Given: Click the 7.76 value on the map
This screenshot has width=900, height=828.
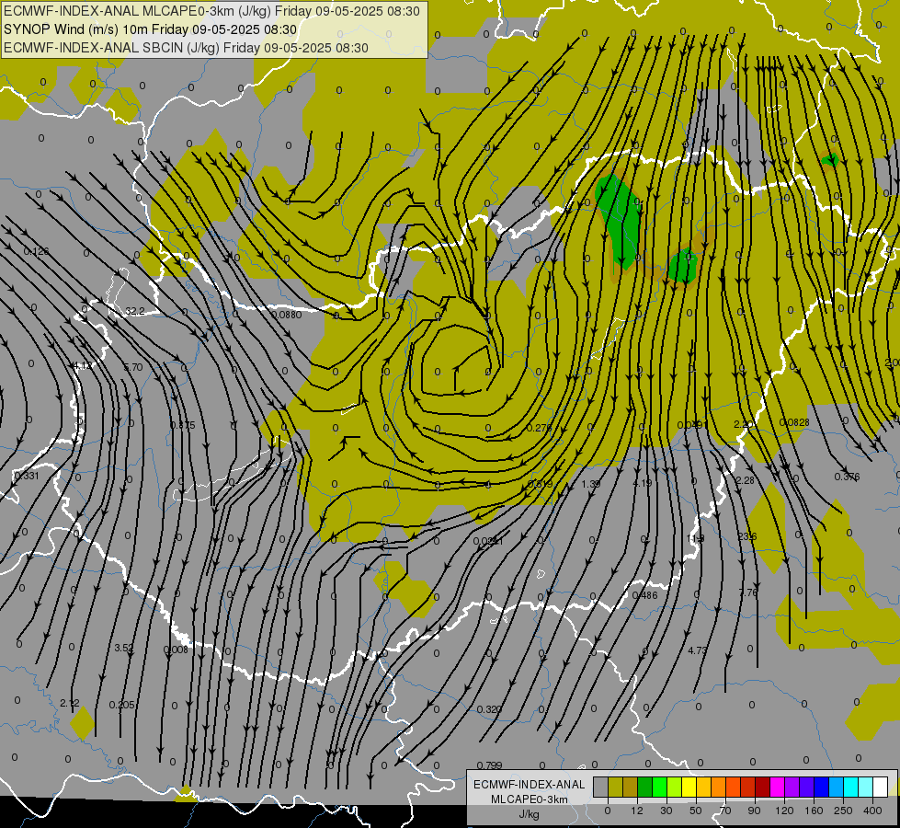Looking at the screenshot, I should (x=748, y=592).
